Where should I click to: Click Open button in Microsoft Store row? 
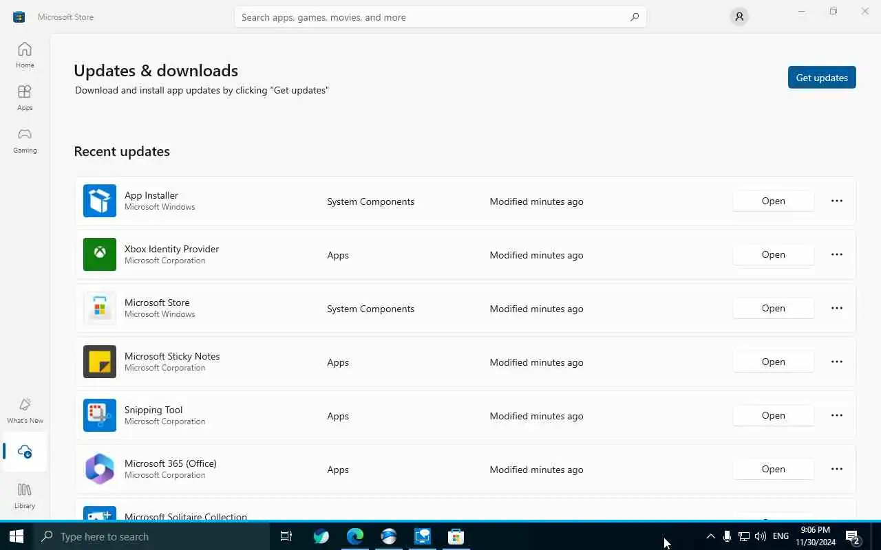tap(774, 308)
